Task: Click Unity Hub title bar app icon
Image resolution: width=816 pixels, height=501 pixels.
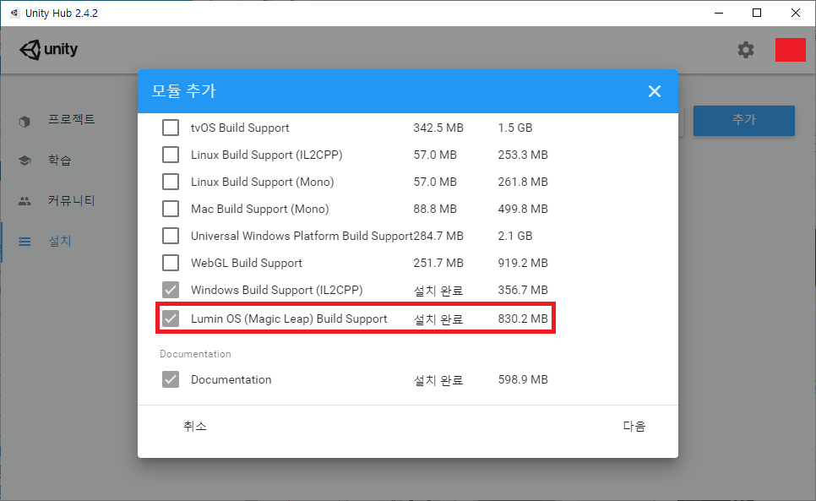Action: pos(14,13)
